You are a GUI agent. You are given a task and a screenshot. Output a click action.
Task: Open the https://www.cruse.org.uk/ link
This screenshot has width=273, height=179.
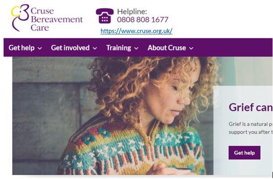136,31
